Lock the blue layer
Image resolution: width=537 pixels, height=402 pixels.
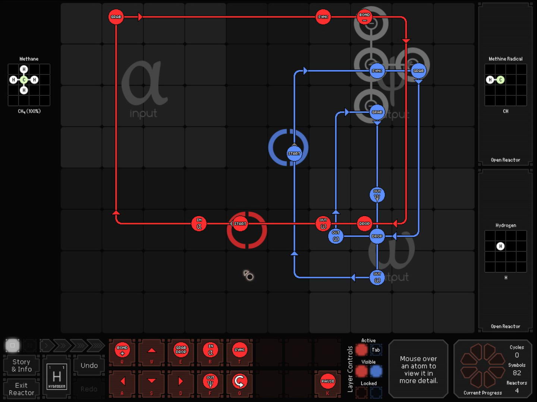pyautogui.click(x=376, y=392)
